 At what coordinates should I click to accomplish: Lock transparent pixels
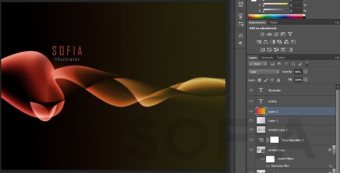click(259, 80)
